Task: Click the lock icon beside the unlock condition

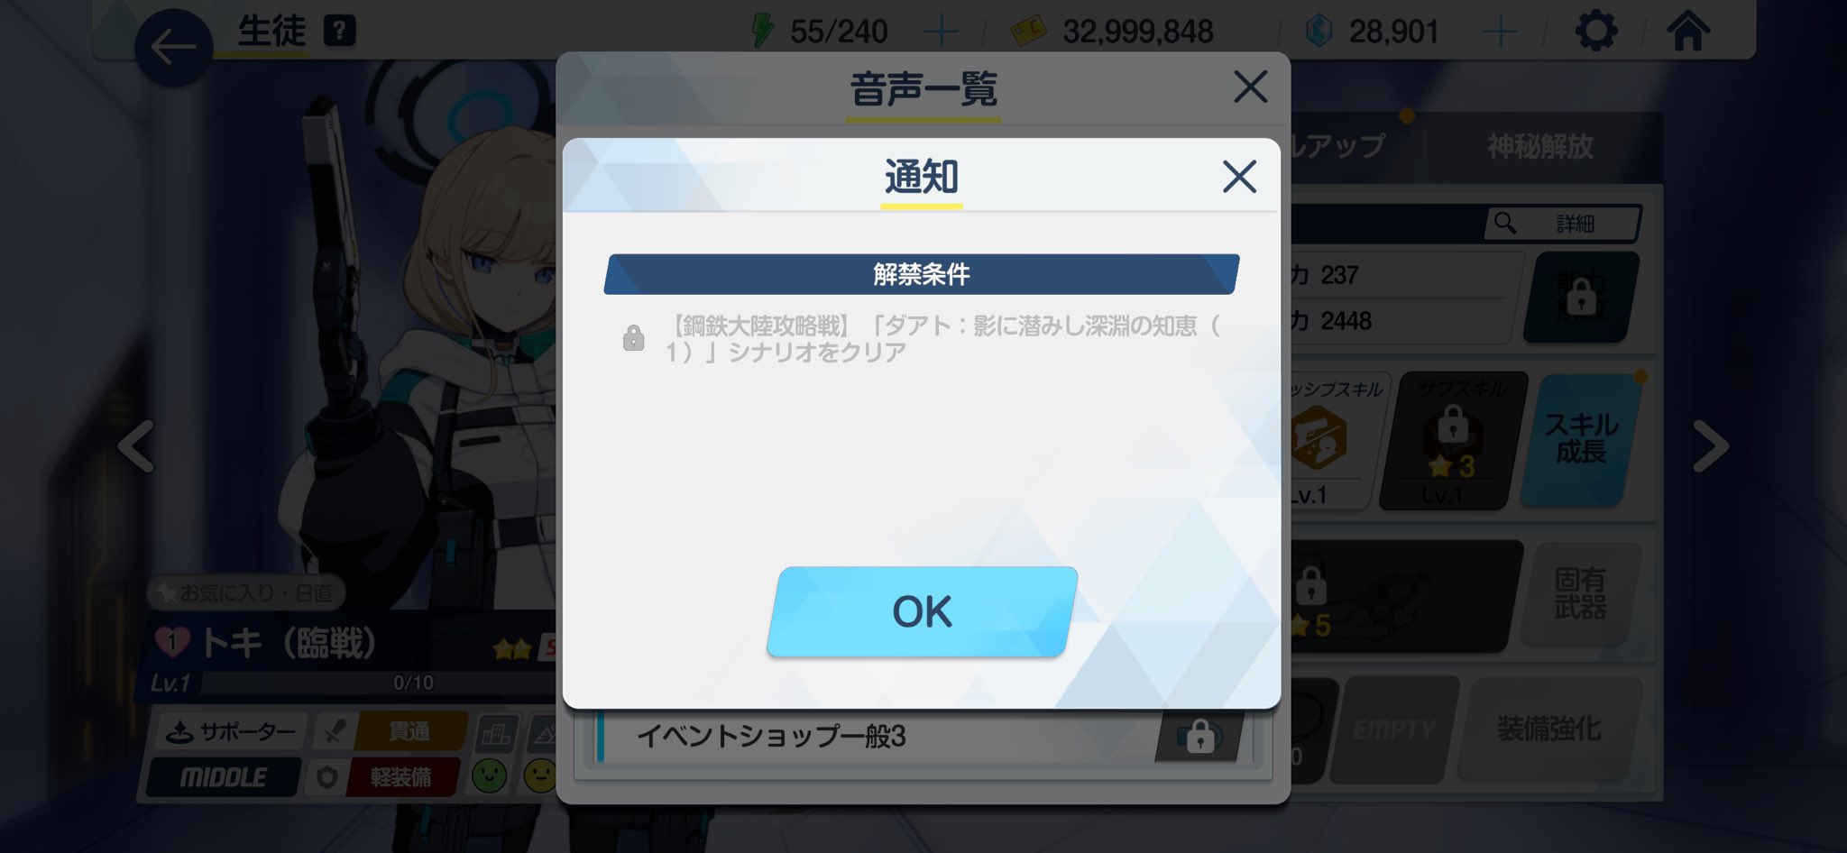Action: pos(633,338)
